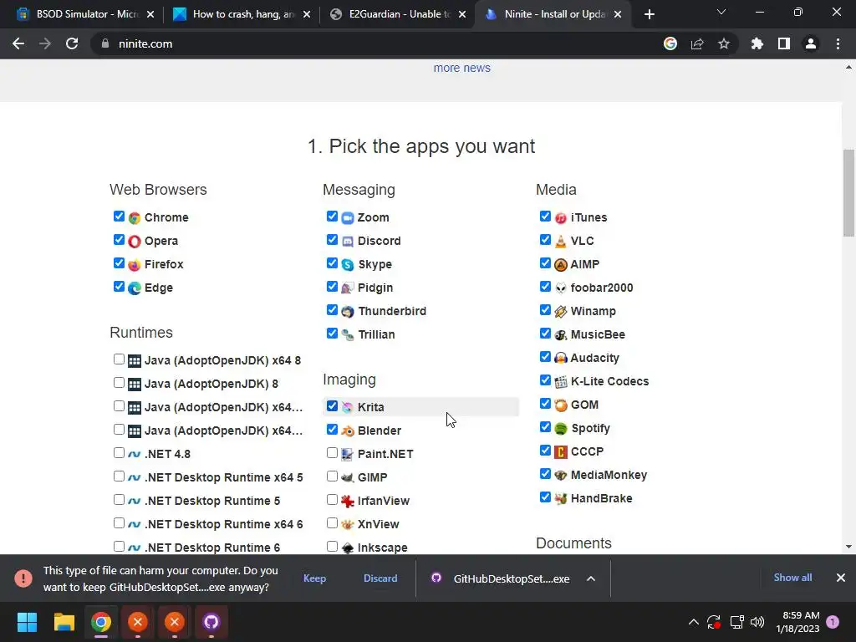856x642 pixels.
Task: Go back to the previous page
Action: coord(18,43)
